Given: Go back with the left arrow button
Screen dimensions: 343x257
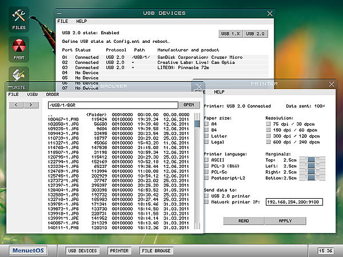Looking at the screenshot, I should [x=16, y=105].
